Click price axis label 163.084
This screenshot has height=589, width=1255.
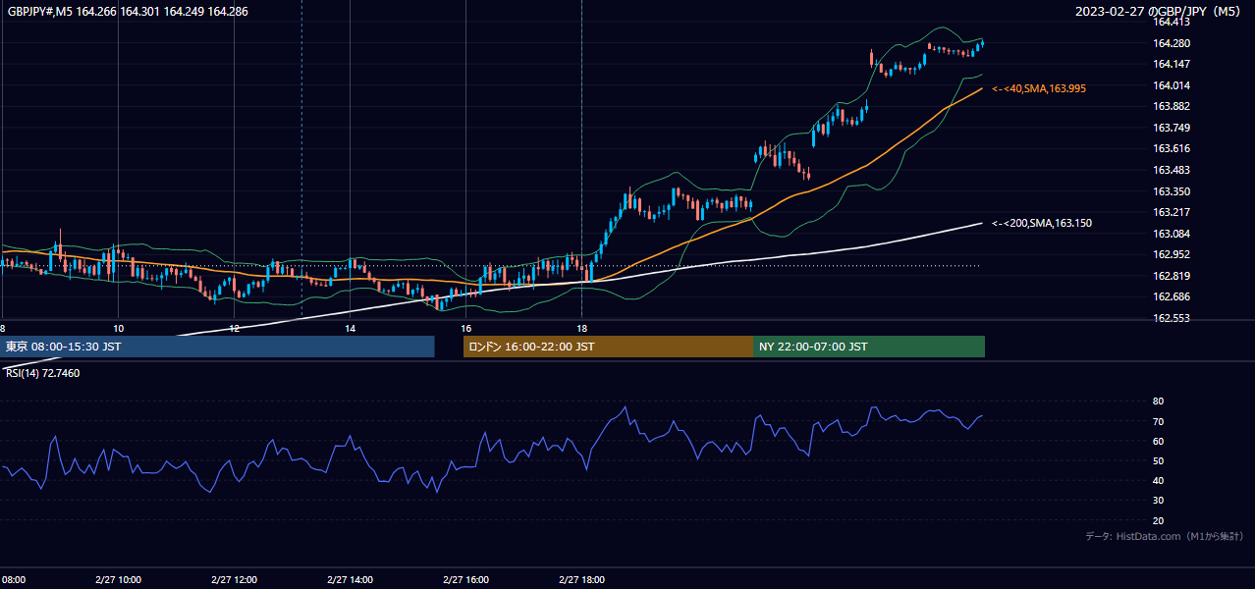coord(1171,234)
